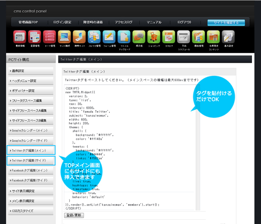Open ヘッダメニュー設定 in the sidebar

(x=31, y=81)
